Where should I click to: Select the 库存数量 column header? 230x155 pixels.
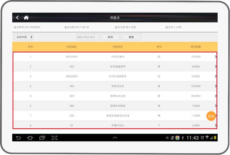(x=195, y=47)
